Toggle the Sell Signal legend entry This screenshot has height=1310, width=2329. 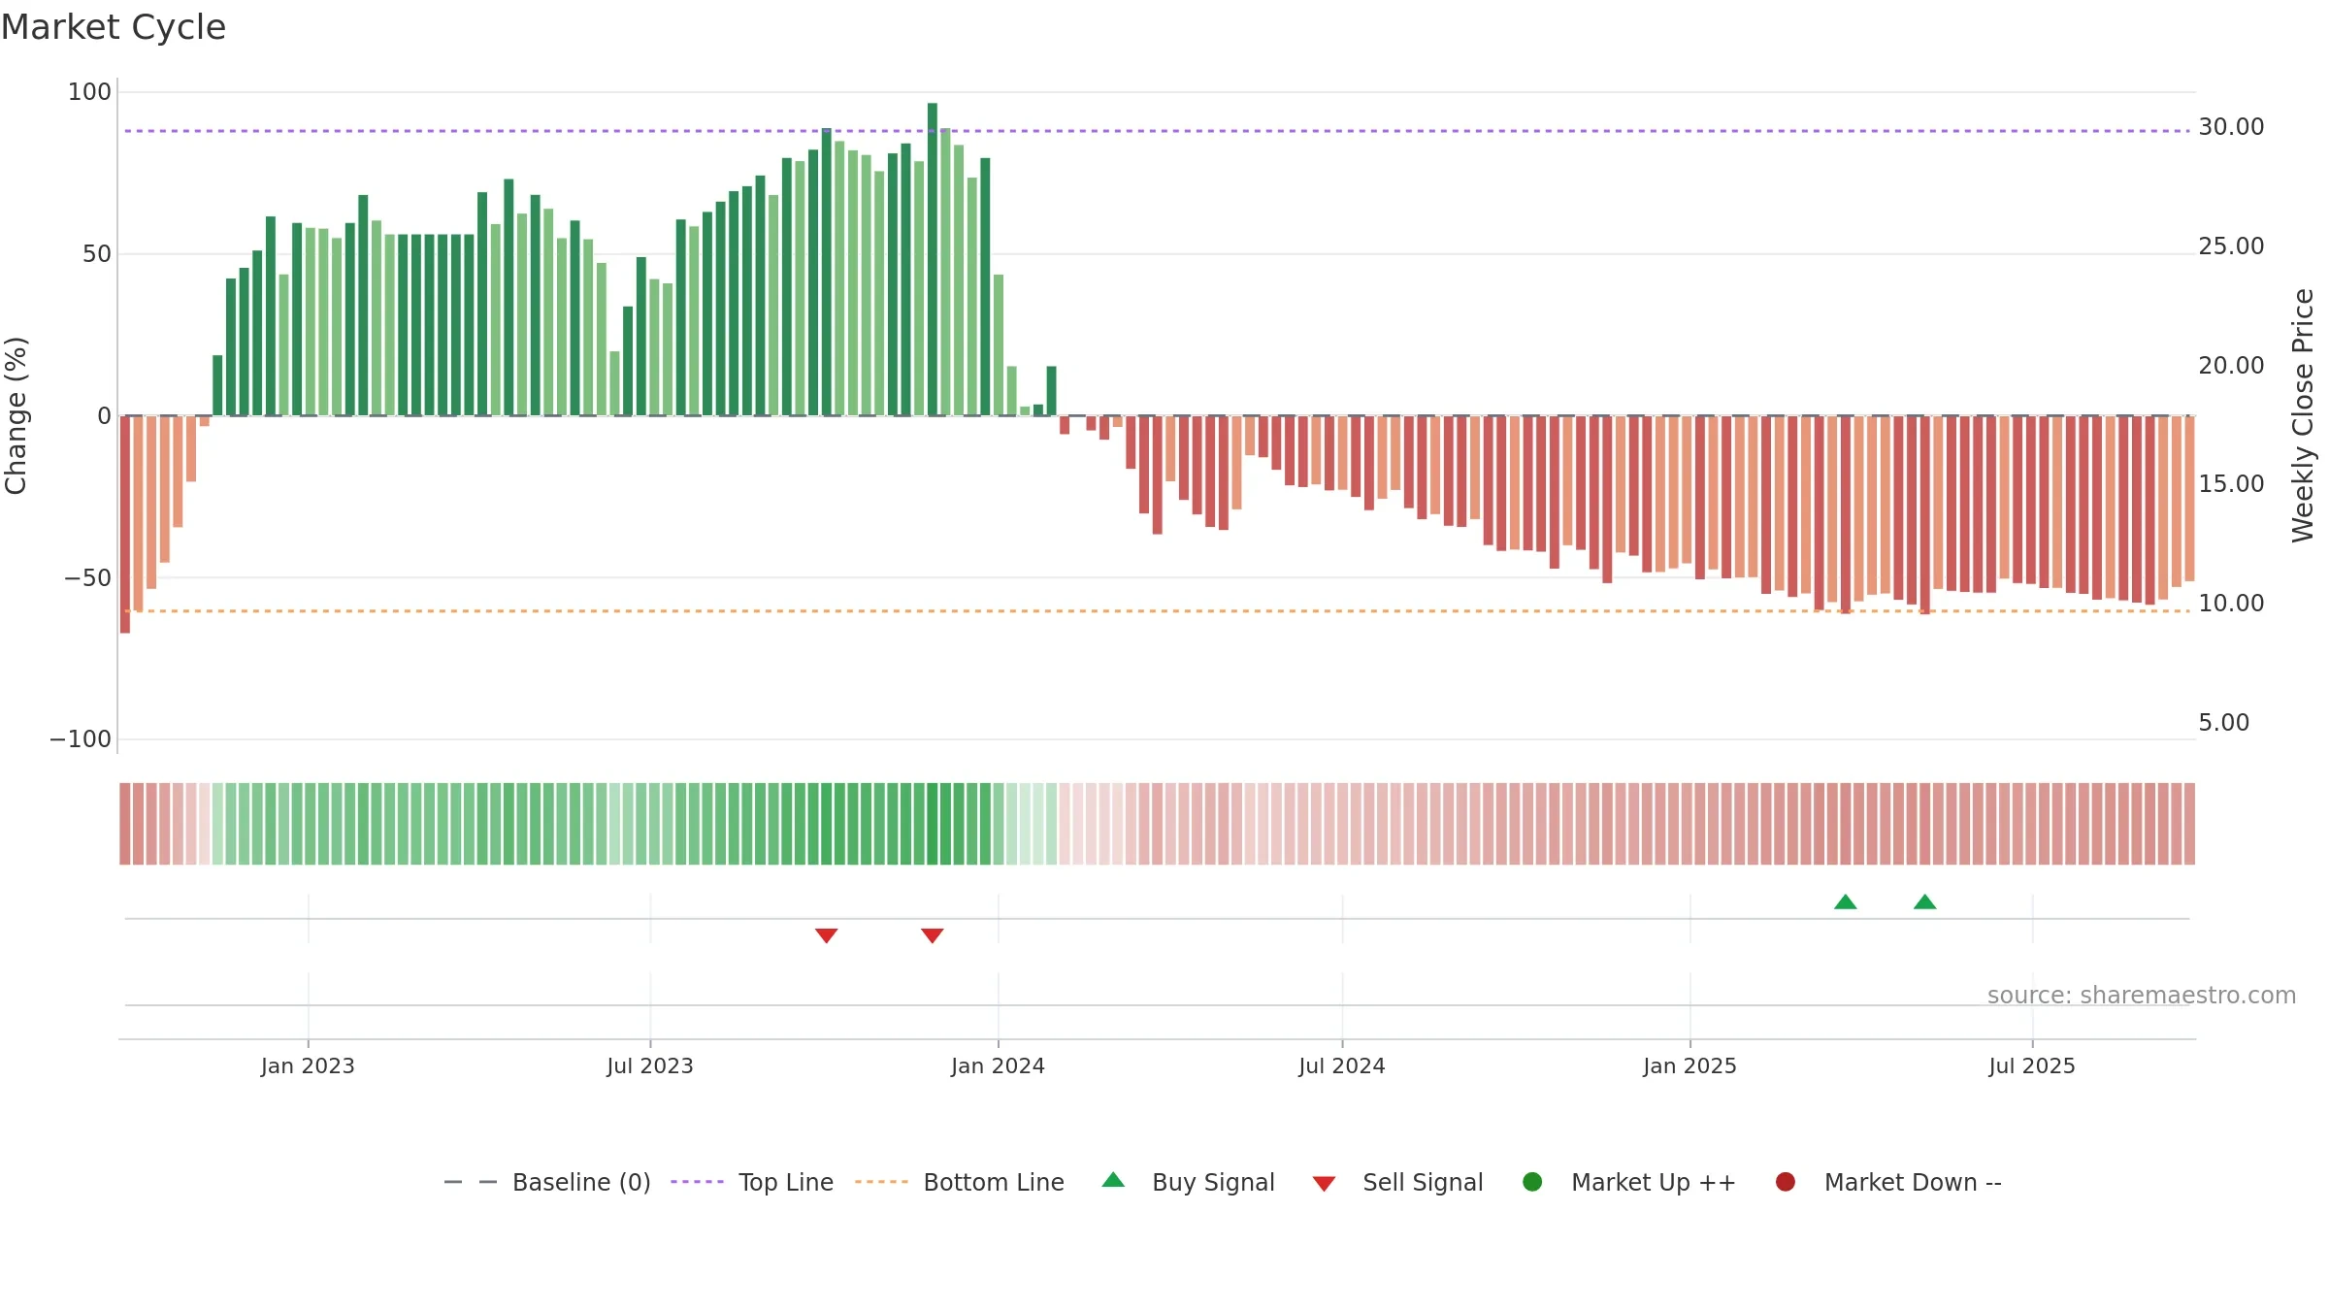point(1398,1182)
